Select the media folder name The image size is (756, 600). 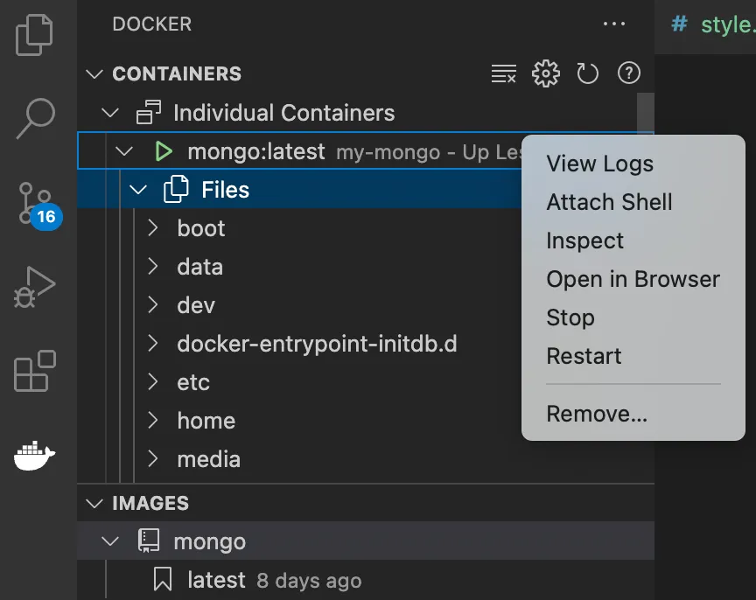click(x=209, y=459)
